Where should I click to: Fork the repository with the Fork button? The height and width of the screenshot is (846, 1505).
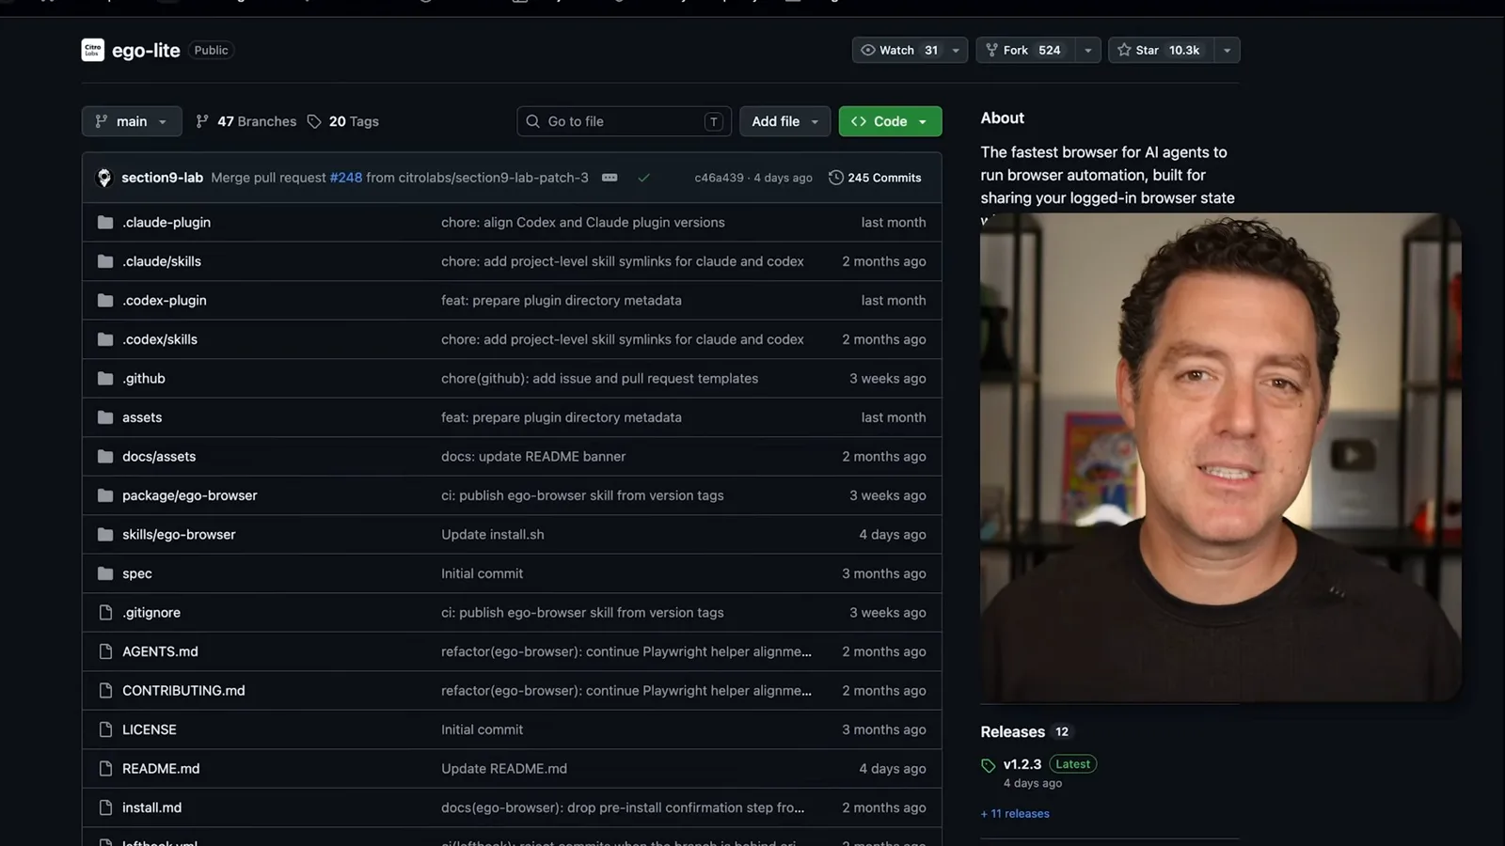pos(1025,50)
